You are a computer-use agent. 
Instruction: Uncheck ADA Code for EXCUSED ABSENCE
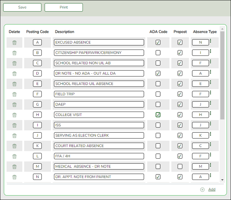point(158,42)
